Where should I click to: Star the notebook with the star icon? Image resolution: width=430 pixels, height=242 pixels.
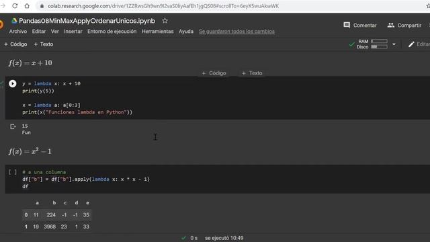[165, 21]
